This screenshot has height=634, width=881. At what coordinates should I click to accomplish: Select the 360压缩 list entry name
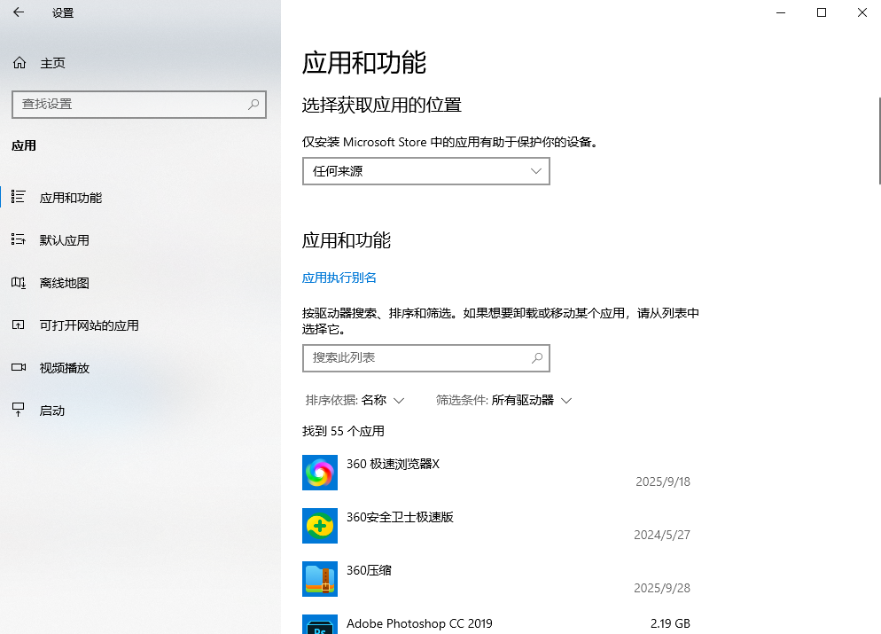369,570
